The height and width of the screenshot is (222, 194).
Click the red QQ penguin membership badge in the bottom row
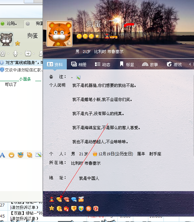click(52, 199)
